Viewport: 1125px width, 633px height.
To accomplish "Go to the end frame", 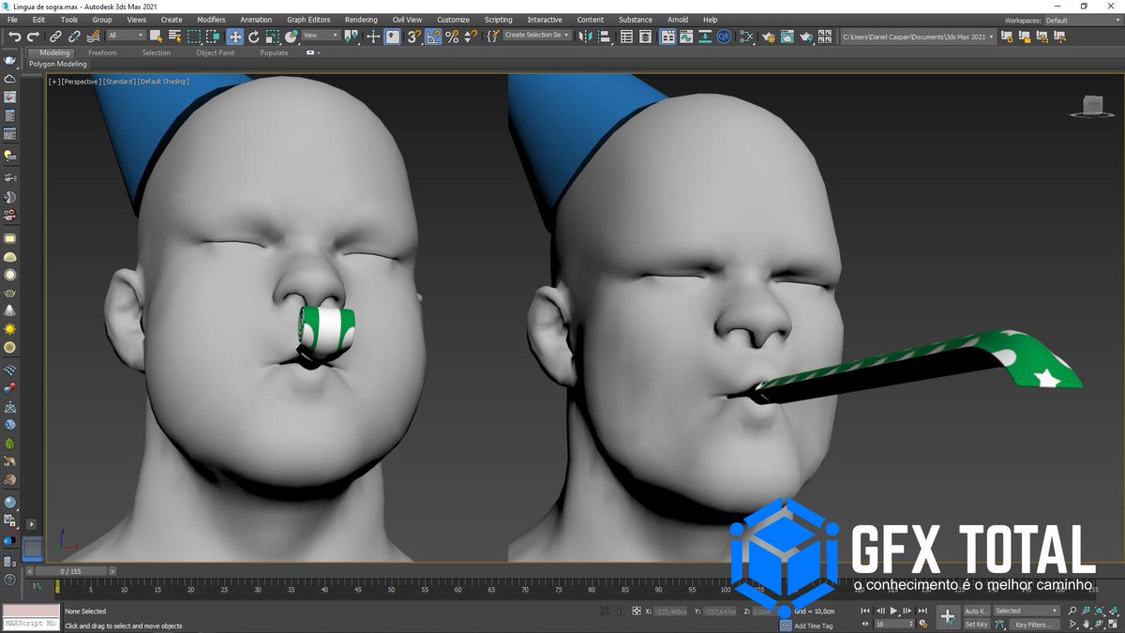I will pos(922,610).
